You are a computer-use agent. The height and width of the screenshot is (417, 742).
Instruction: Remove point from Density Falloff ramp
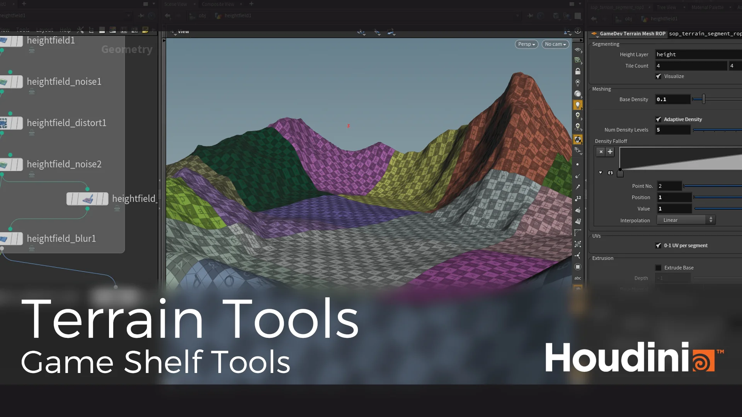(x=601, y=152)
